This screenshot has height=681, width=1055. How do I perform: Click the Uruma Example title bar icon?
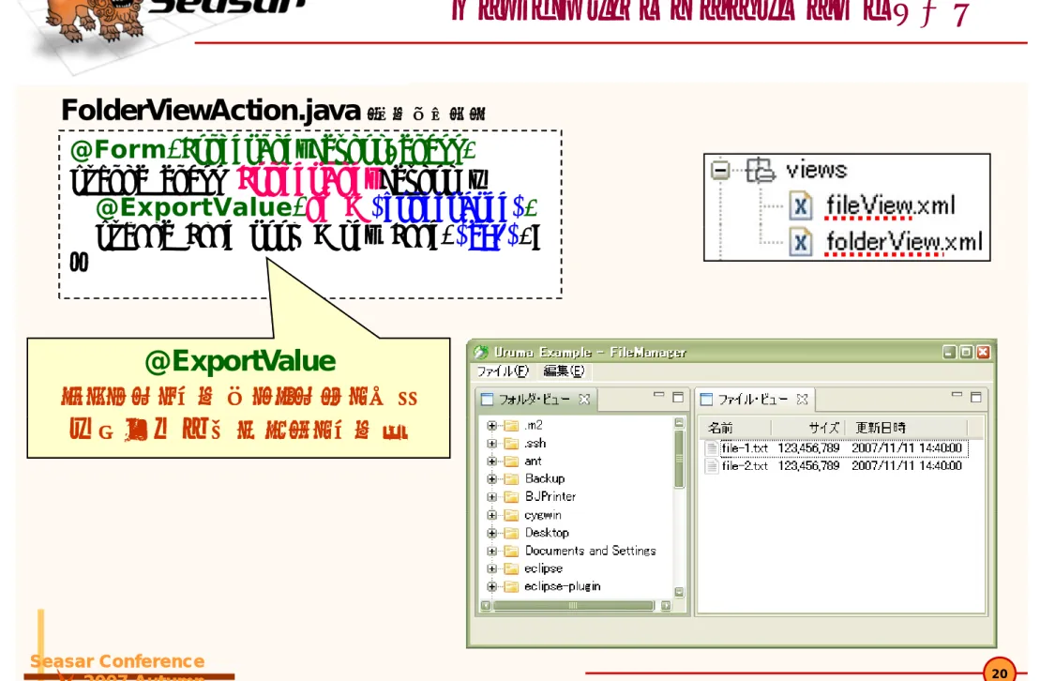(x=480, y=352)
